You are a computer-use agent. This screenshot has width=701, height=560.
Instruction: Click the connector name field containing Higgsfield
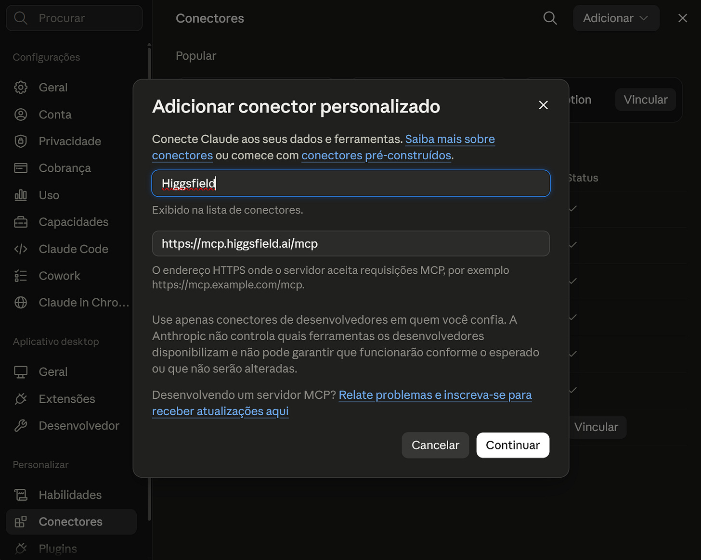coord(351,183)
